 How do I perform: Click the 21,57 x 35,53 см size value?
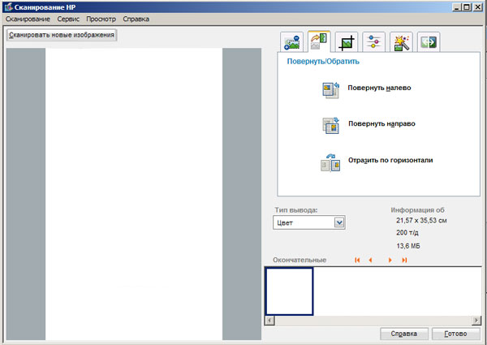point(421,221)
